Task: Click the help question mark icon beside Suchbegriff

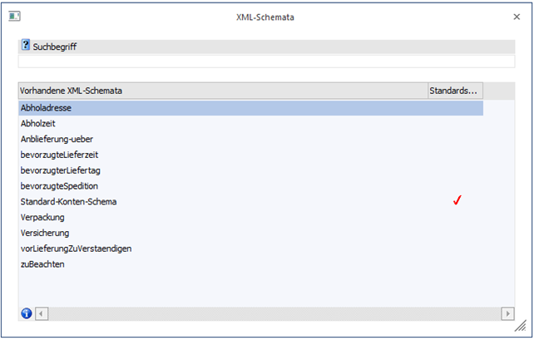Action: pyautogui.click(x=26, y=46)
